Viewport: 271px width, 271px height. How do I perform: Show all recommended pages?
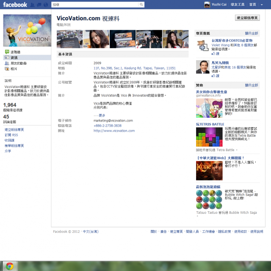pos(252,33)
